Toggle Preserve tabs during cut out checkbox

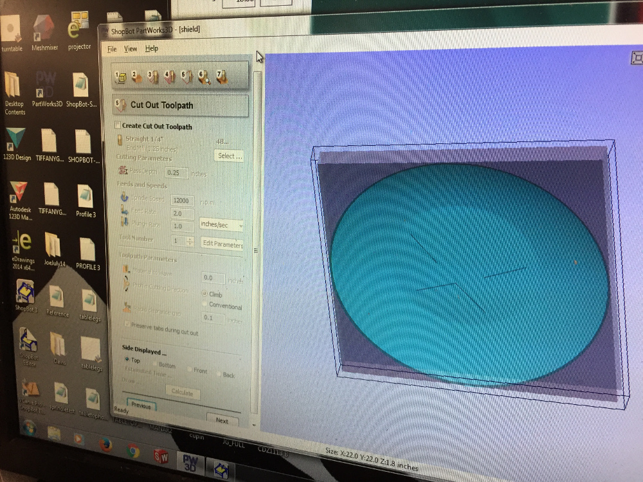(127, 324)
